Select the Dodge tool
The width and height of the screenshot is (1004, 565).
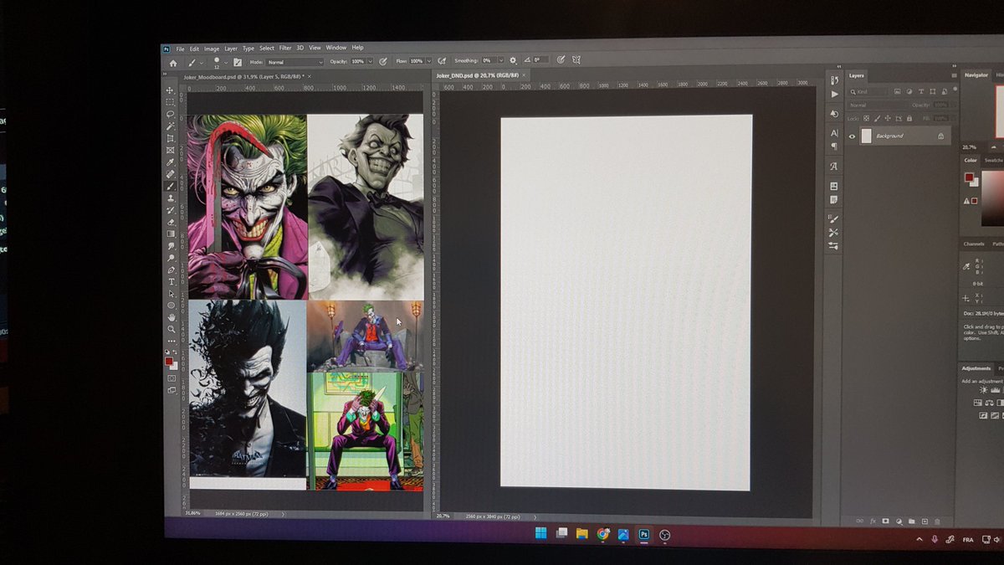coord(171,258)
